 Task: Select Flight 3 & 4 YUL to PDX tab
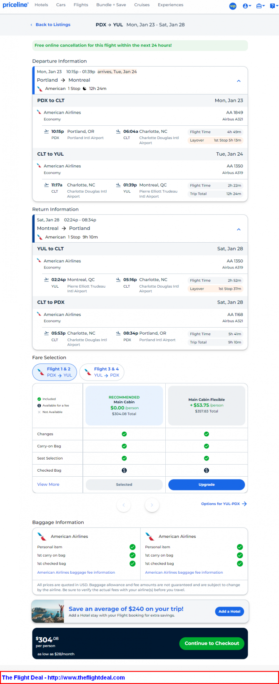[102, 372]
